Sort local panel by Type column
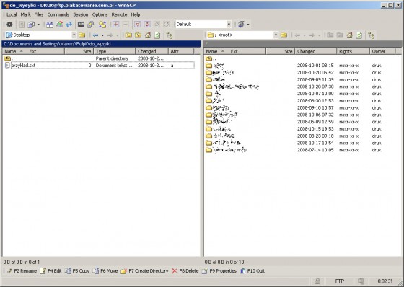Viewport: 404px width, 287px height. (x=115, y=51)
